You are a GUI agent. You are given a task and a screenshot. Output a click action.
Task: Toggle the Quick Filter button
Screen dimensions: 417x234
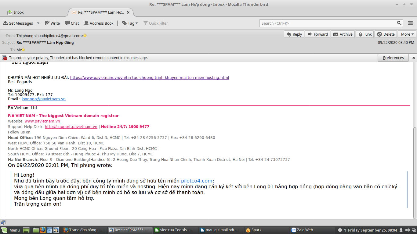point(156,23)
